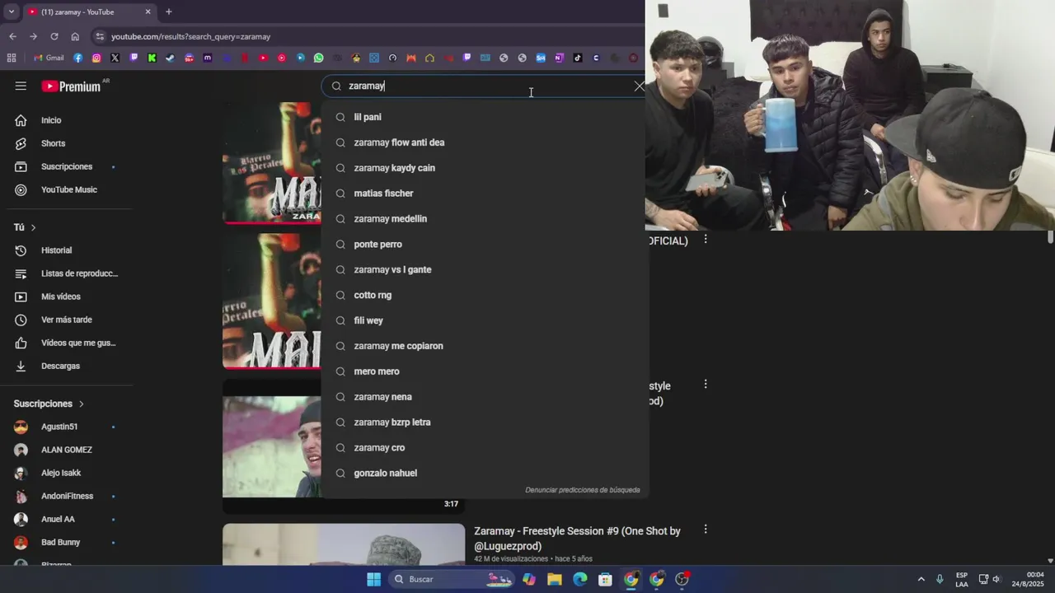
Task: Open the Freestyle Session #9 video thumbnail
Action: (344, 544)
